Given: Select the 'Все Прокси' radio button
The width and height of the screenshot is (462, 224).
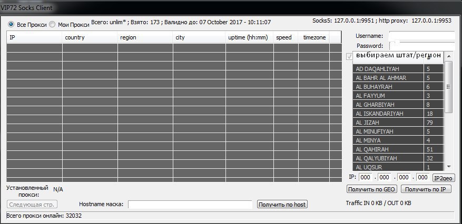Looking at the screenshot, I should coord(11,25).
